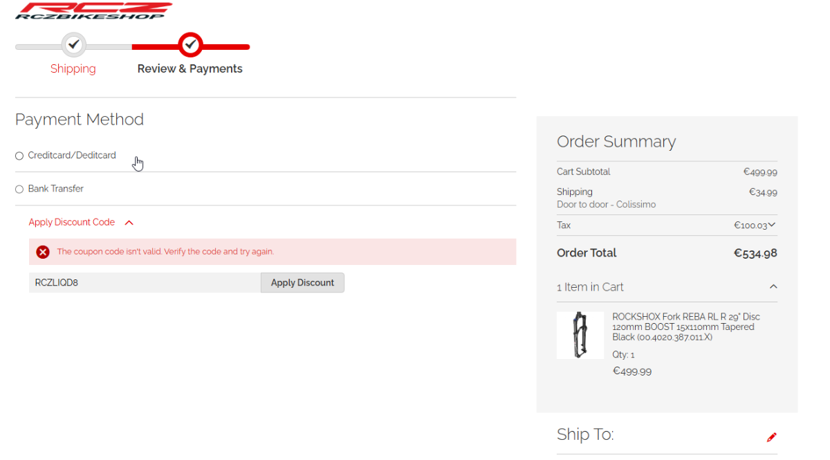Edit Ship To address pencil icon
This screenshot has width=830, height=460.
pyautogui.click(x=772, y=436)
